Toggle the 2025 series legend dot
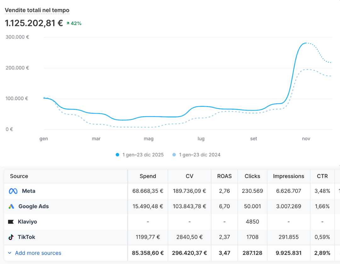The image size is (340, 264). [117, 155]
